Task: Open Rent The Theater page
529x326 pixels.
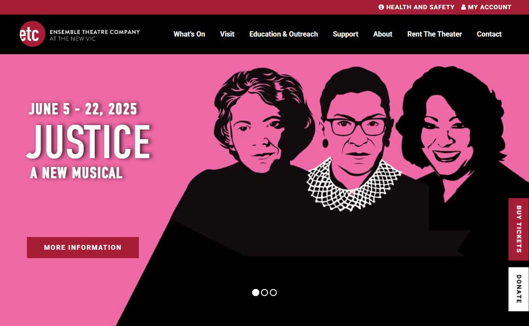Action: [435, 34]
